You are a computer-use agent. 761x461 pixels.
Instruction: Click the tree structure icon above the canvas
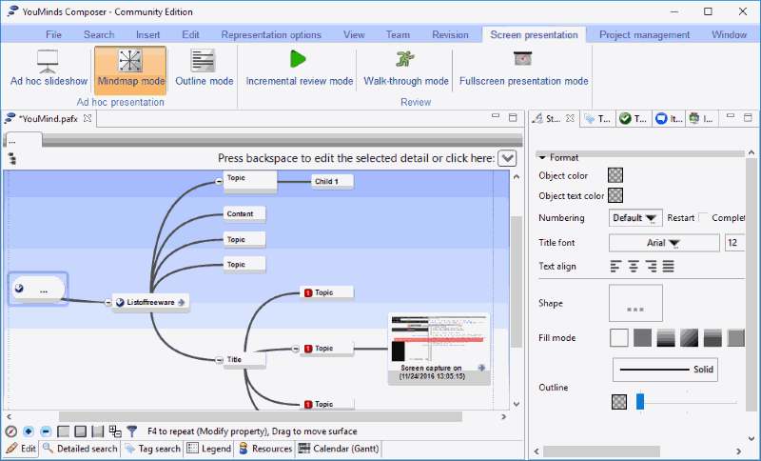[12, 158]
